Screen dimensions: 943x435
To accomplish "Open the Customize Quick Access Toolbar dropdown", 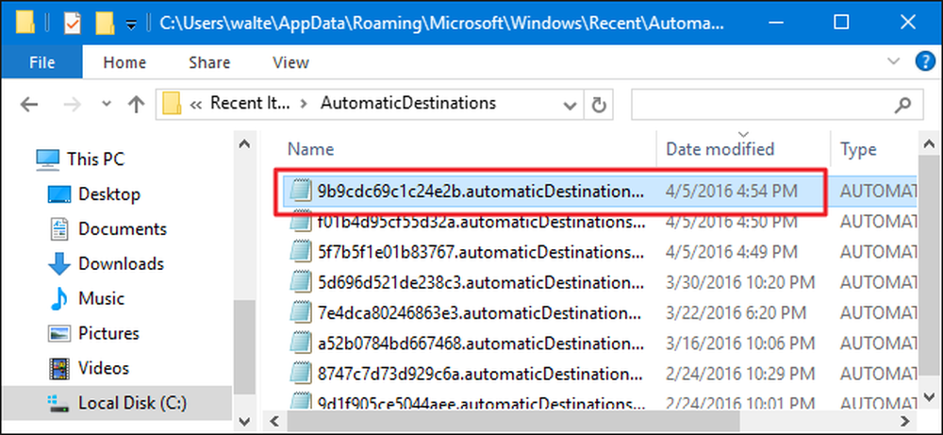I will (x=131, y=25).
